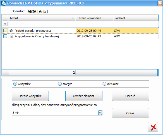This screenshot has height=135, width=163.
Task: Click the 2012-09-25 09:43 date cell
Action: click(95, 36)
